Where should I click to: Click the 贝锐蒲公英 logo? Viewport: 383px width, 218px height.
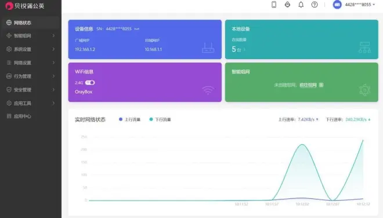[25, 6]
